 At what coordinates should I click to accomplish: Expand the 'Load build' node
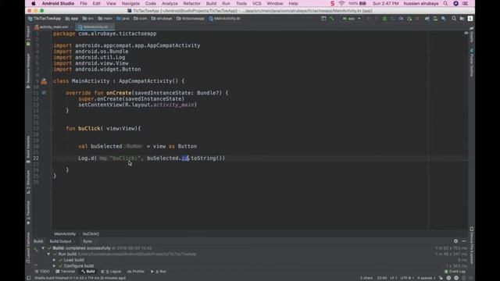tap(54, 260)
